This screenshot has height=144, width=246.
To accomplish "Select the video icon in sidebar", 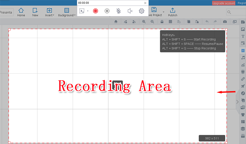I will point(243,51).
